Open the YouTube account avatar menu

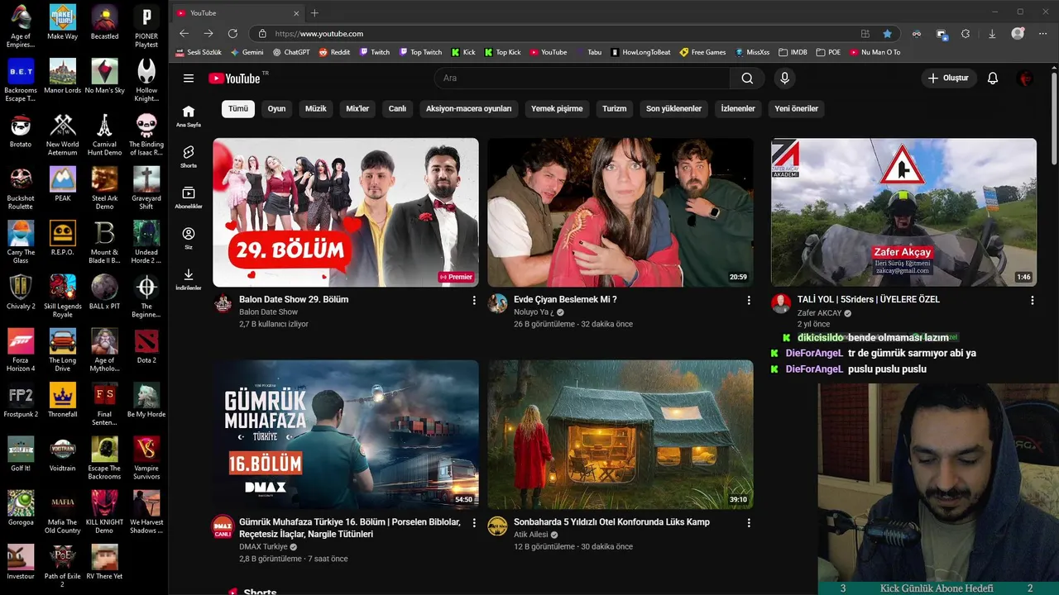tap(1025, 79)
